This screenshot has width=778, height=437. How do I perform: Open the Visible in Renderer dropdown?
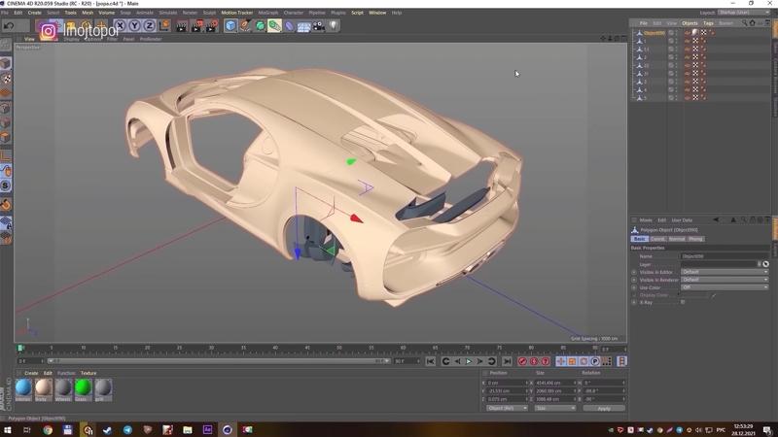click(725, 280)
